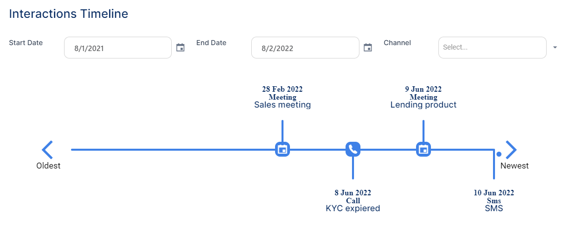The width and height of the screenshot is (564, 230).
Task: Click the End Date input field
Action: coord(305,48)
